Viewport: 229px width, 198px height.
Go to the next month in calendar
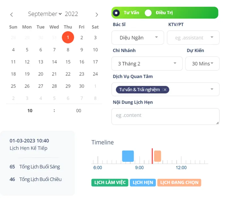[97, 14]
